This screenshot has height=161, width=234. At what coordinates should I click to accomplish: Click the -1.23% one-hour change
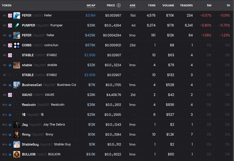225,35
